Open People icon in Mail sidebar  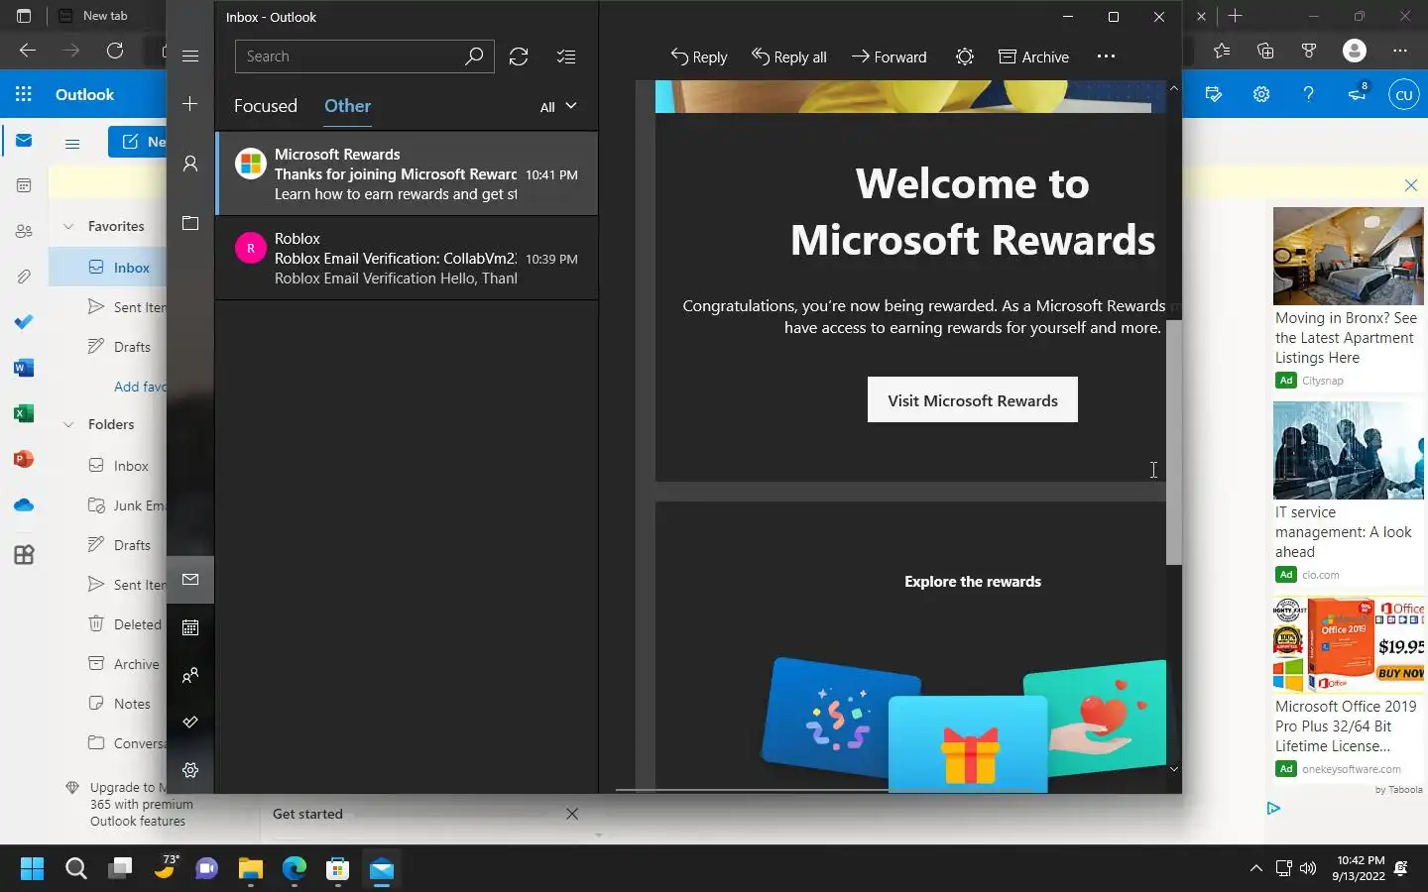190,675
